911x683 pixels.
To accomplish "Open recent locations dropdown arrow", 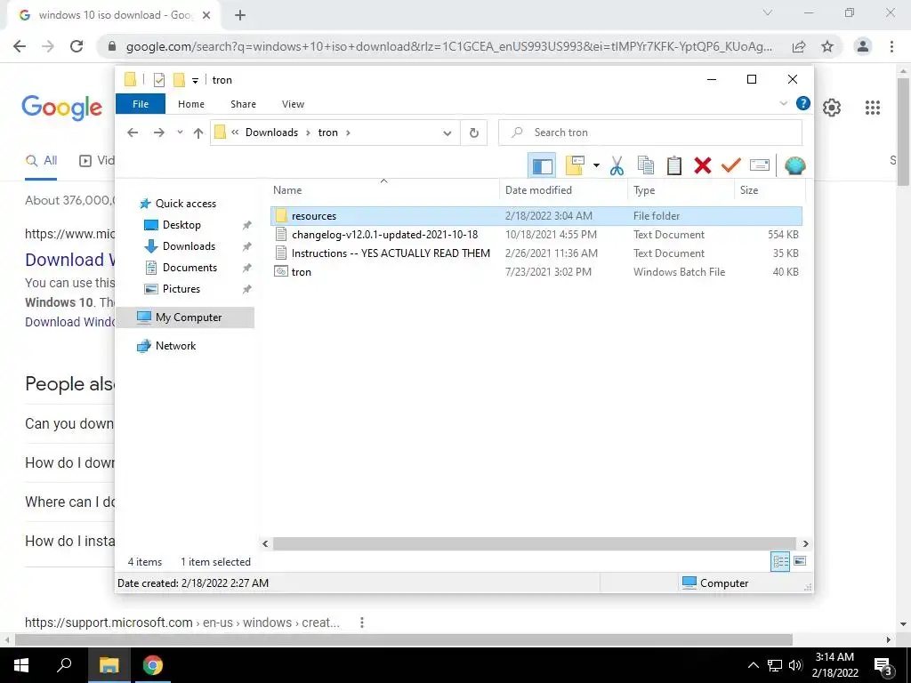I will point(180,133).
